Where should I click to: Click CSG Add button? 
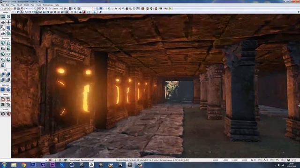click(3, 75)
